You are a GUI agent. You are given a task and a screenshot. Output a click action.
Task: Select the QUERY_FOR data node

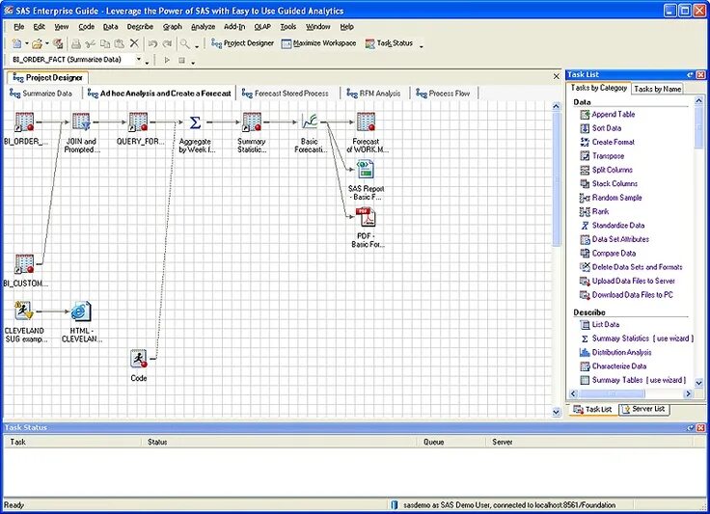pyautogui.click(x=138, y=122)
